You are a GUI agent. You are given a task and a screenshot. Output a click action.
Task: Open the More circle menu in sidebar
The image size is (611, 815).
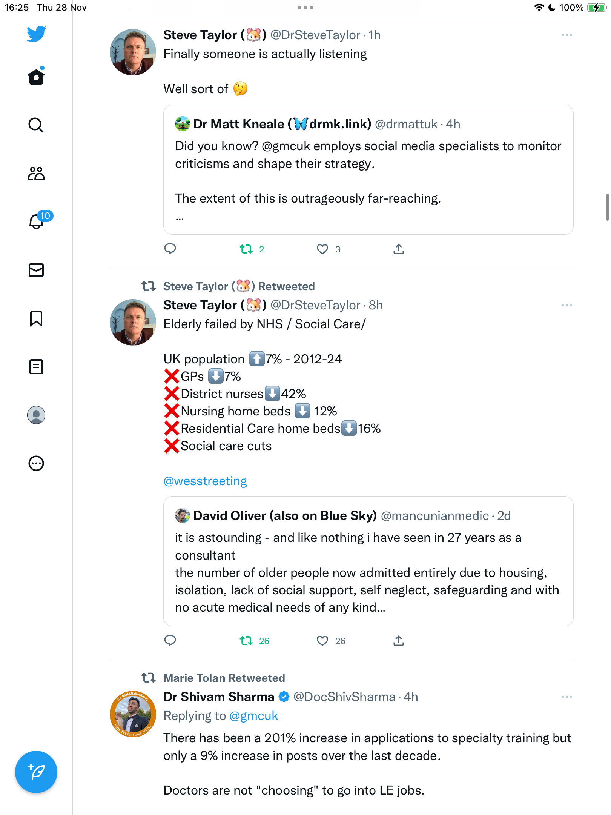pyautogui.click(x=36, y=463)
